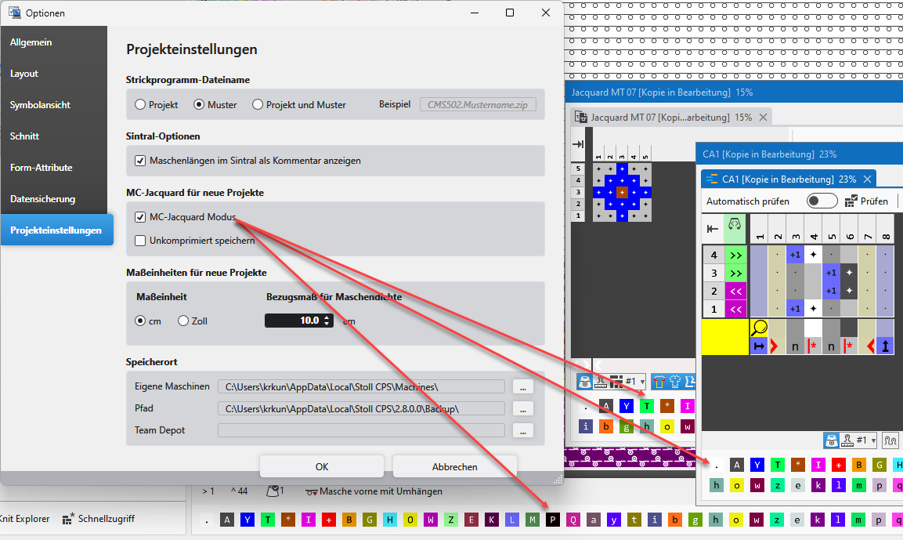Click the Prüfen check icon in CA1 toolbar

(x=852, y=201)
